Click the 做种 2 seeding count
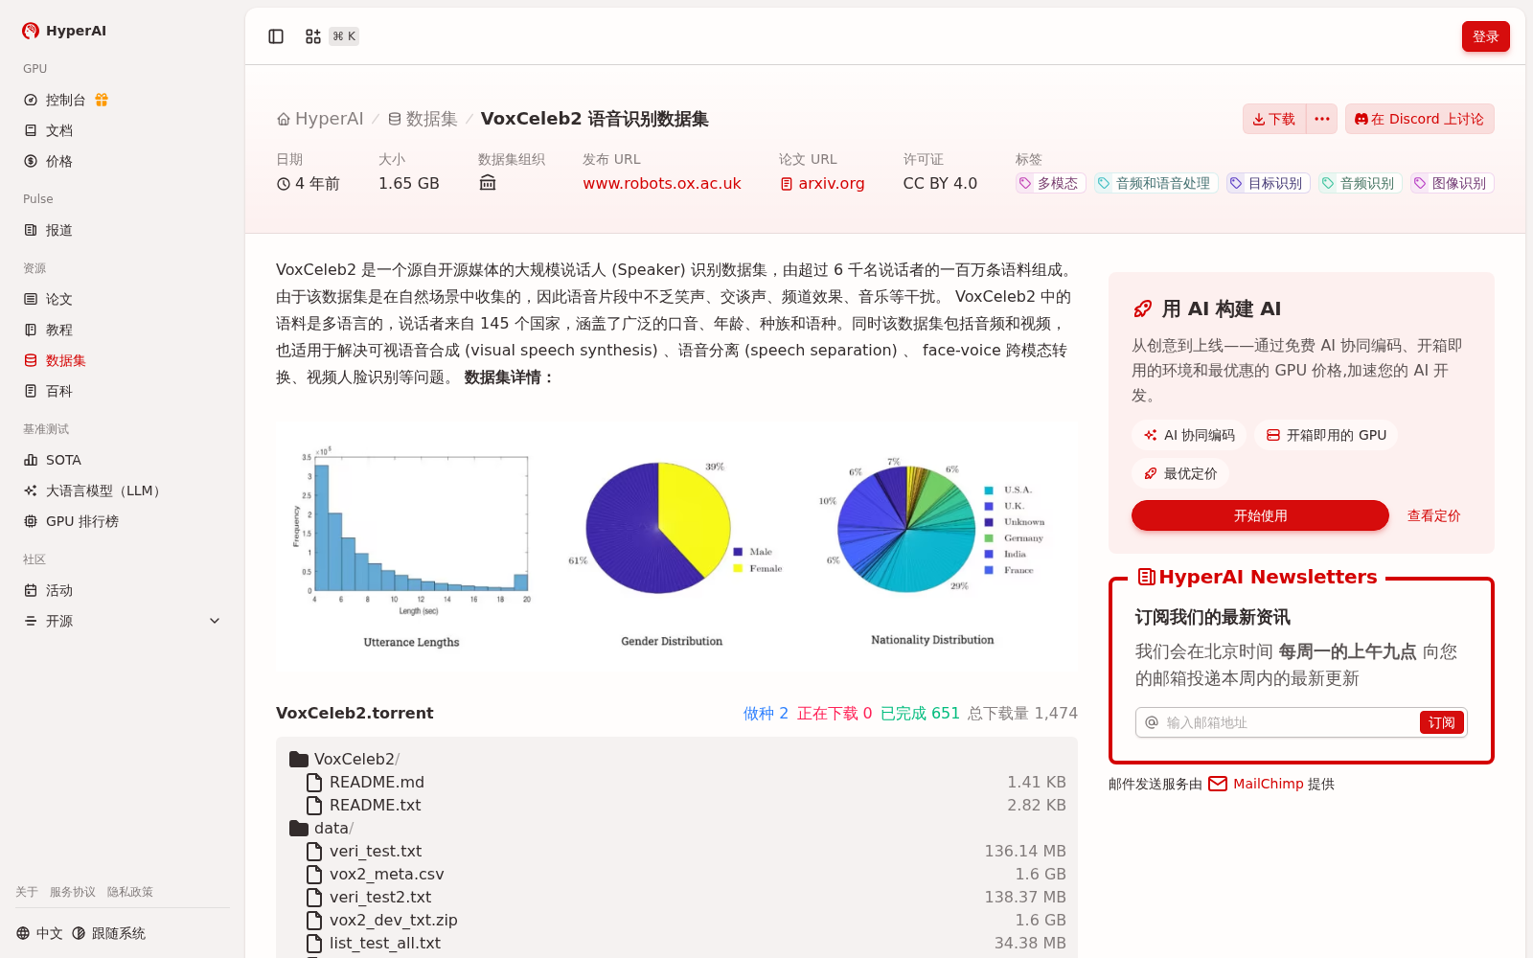The width and height of the screenshot is (1533, 958). click(x=766, y=713)
